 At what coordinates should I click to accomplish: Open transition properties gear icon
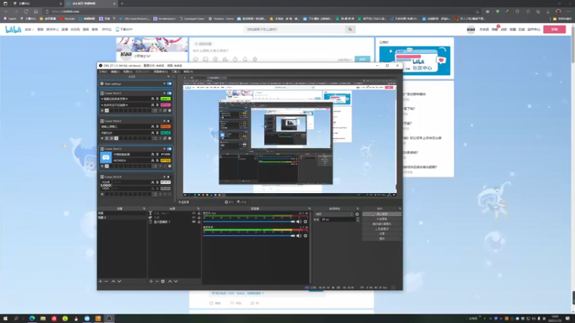point(357,214)
